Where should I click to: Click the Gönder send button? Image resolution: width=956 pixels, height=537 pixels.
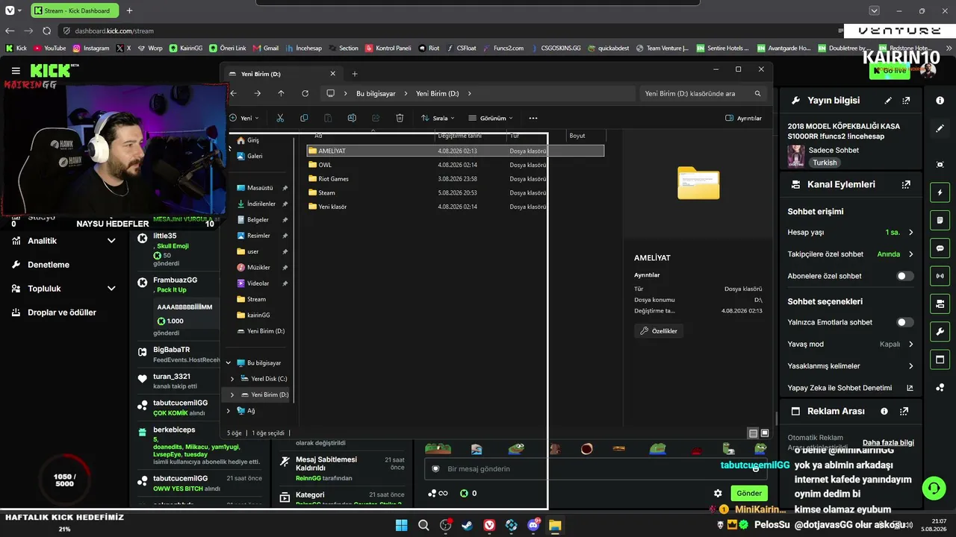pos(749,493)
